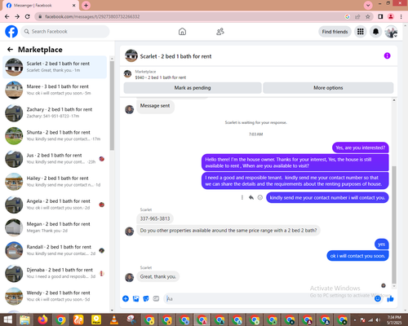
Task: Open the Megan conversation
Action: (55, 227)
